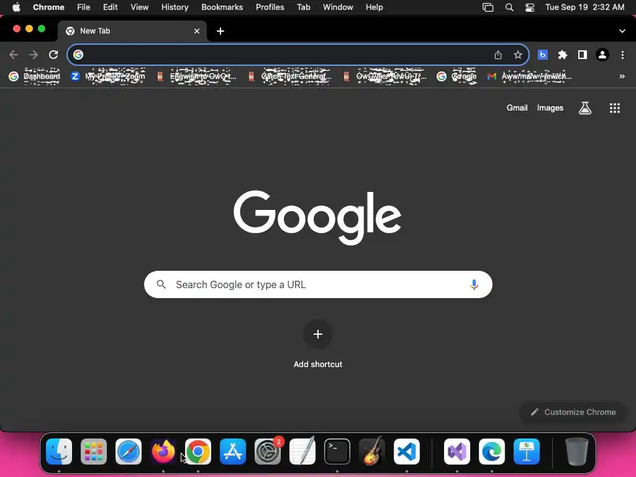Open purple Visual Studio from the Dock
This screenshot has height=477, width=636.
coord(457,452)
